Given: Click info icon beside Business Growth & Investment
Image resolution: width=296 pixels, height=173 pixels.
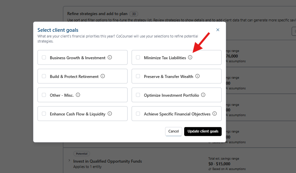Looking at the screenshot, I should point(110,58).
